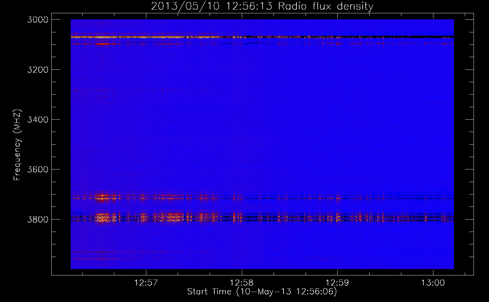Click the 3600 frequency tick label
489x302 pixels.
point(38,169)
